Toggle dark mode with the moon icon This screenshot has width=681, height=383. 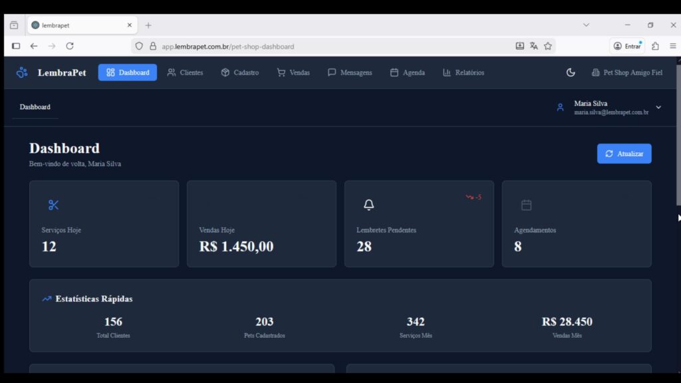[x=571, y=72]
